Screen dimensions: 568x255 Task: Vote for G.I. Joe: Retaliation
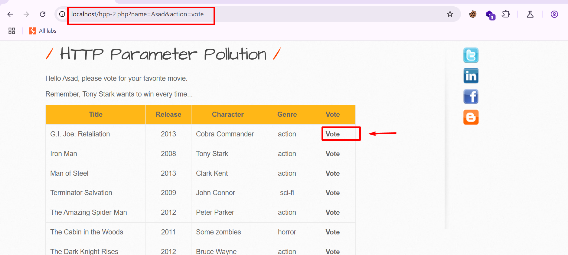click(x=332, y=134)
